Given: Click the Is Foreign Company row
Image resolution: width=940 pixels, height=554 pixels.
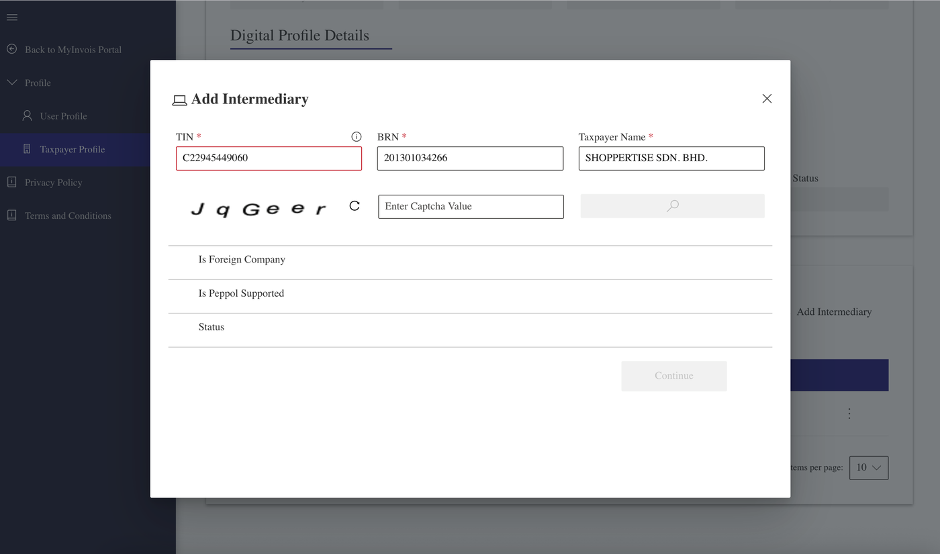Looking at the screenshot, I should click(470, 263).
